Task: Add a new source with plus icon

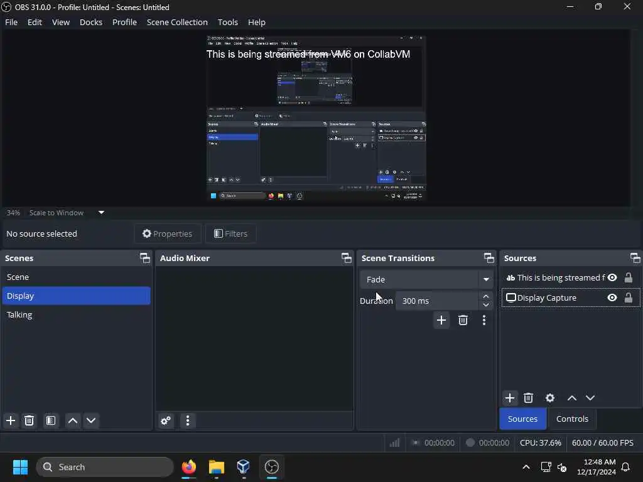Action: pyautogui.click(x=510, y=398)
